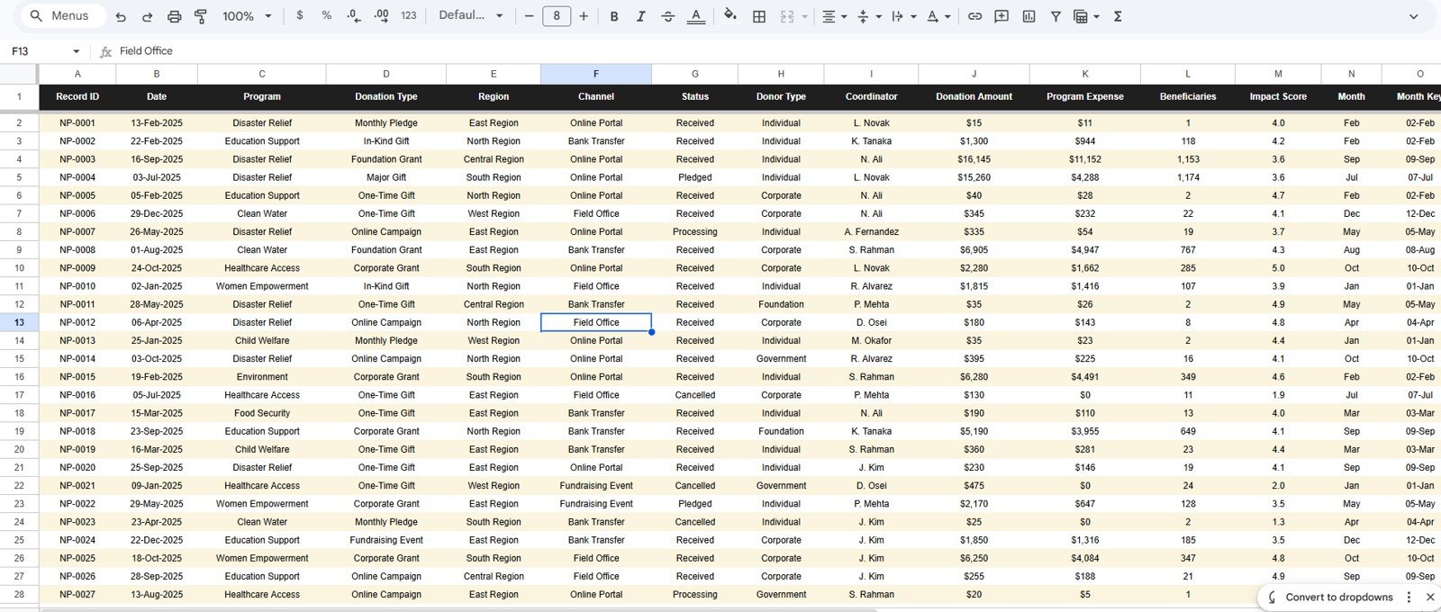
Task: Click the Menus search box
Action: coord(61,16)
